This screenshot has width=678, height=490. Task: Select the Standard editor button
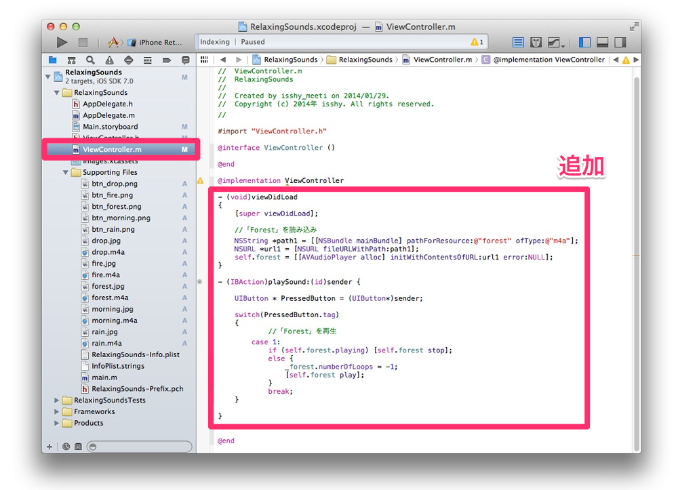click(519, 43)
